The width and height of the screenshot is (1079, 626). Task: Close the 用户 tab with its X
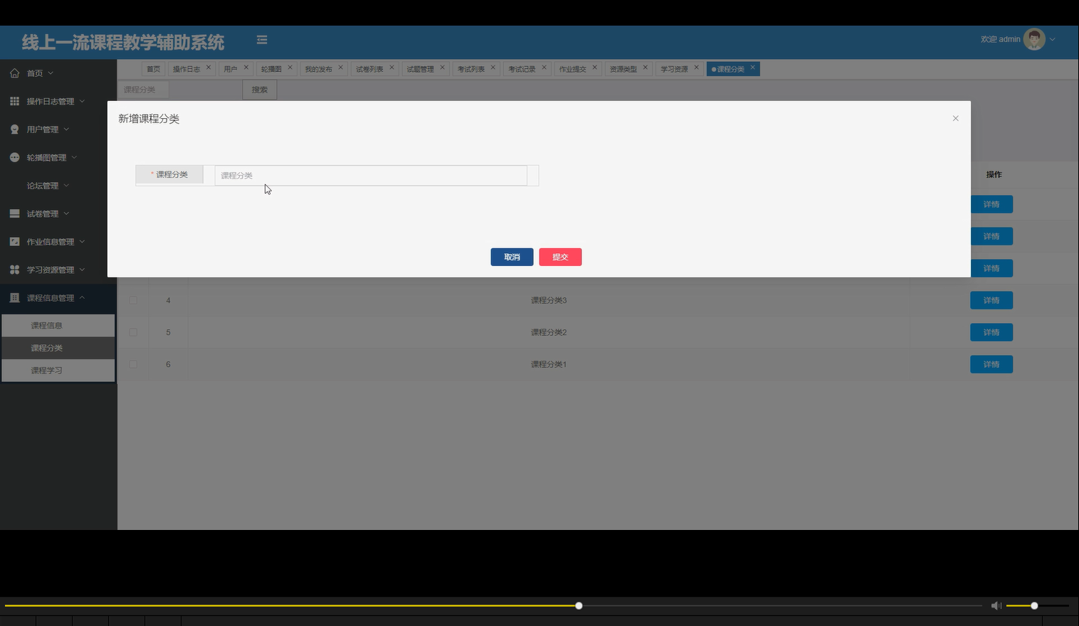click(246, 68)
